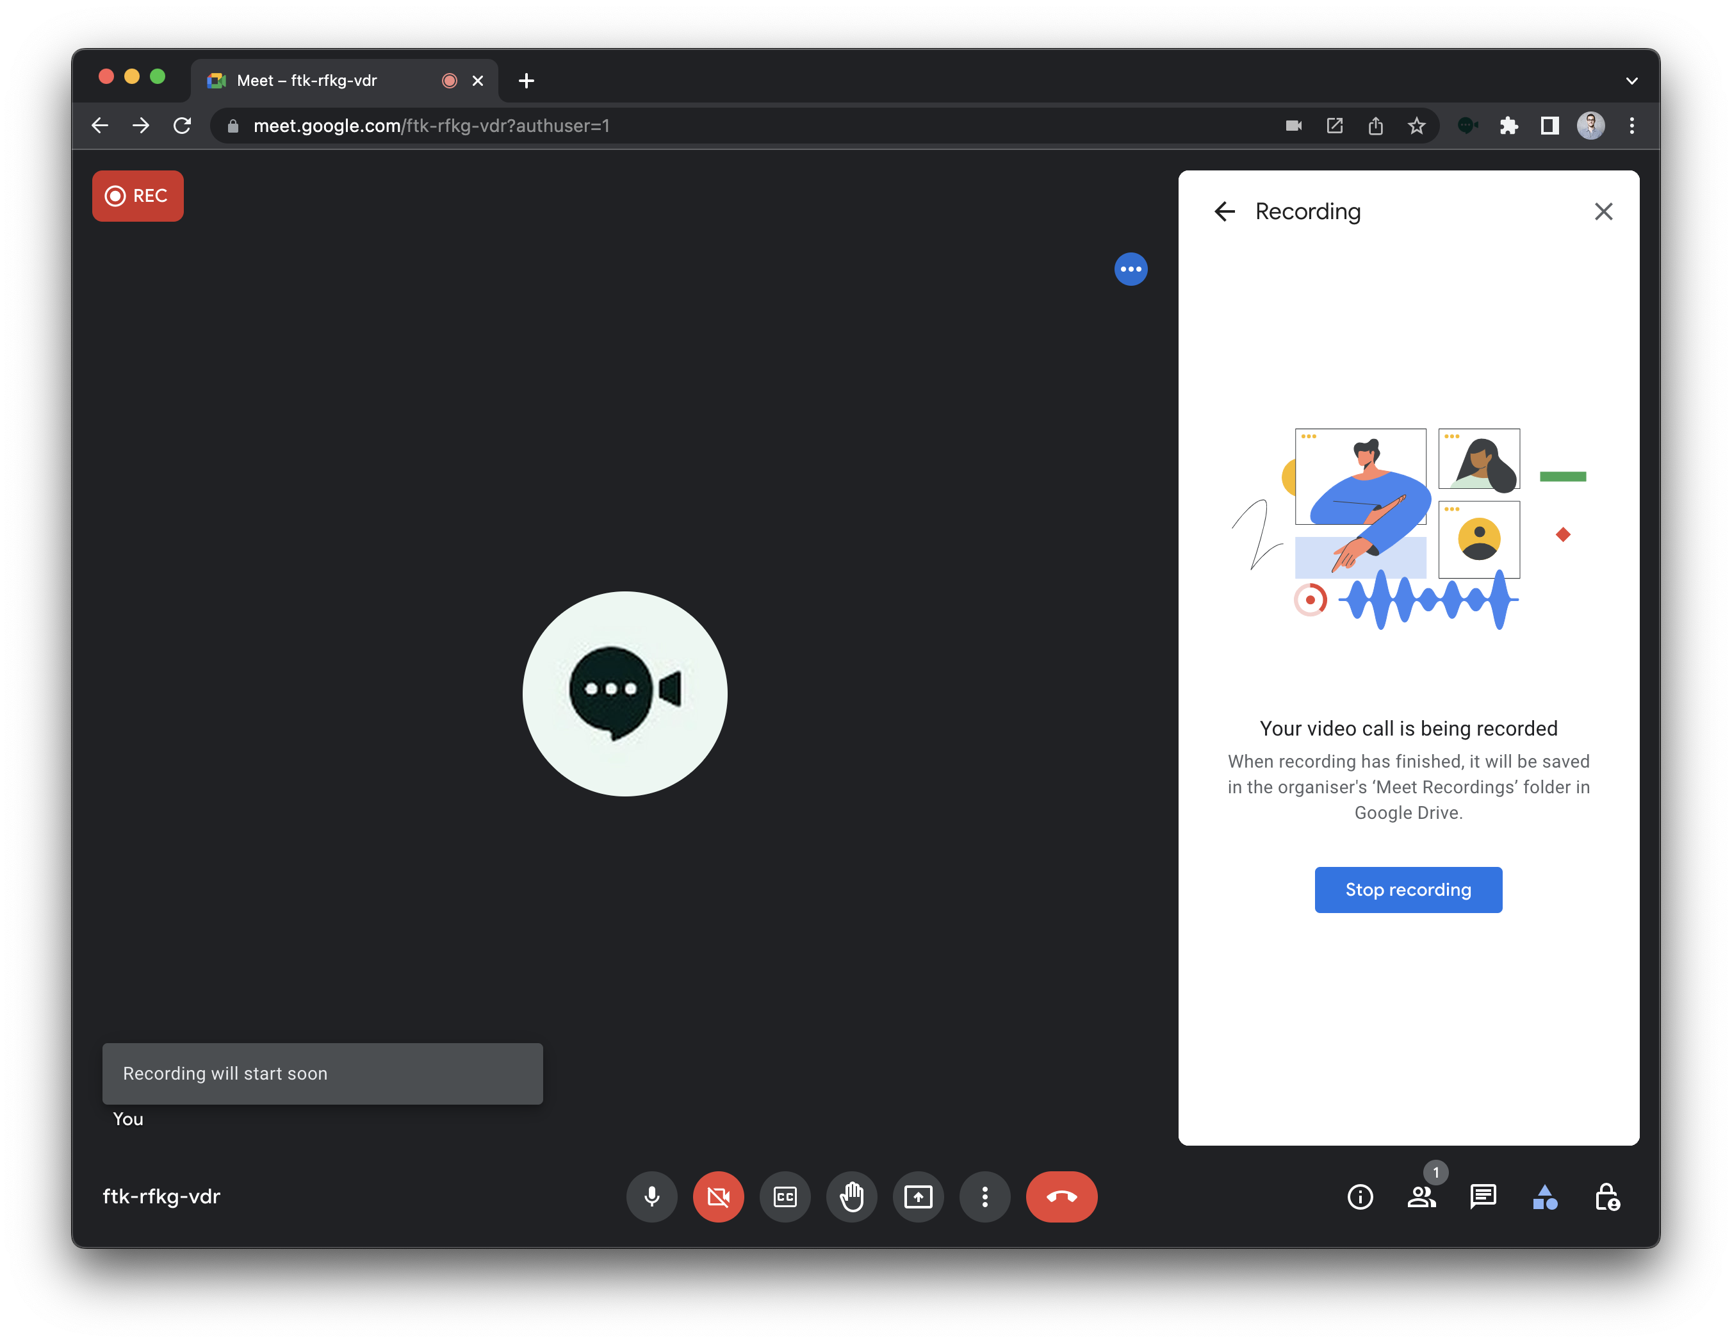Click the back arrow in Recording panel
The height and width of the screenshot is (1343, 1732).
click(1221, 211)
